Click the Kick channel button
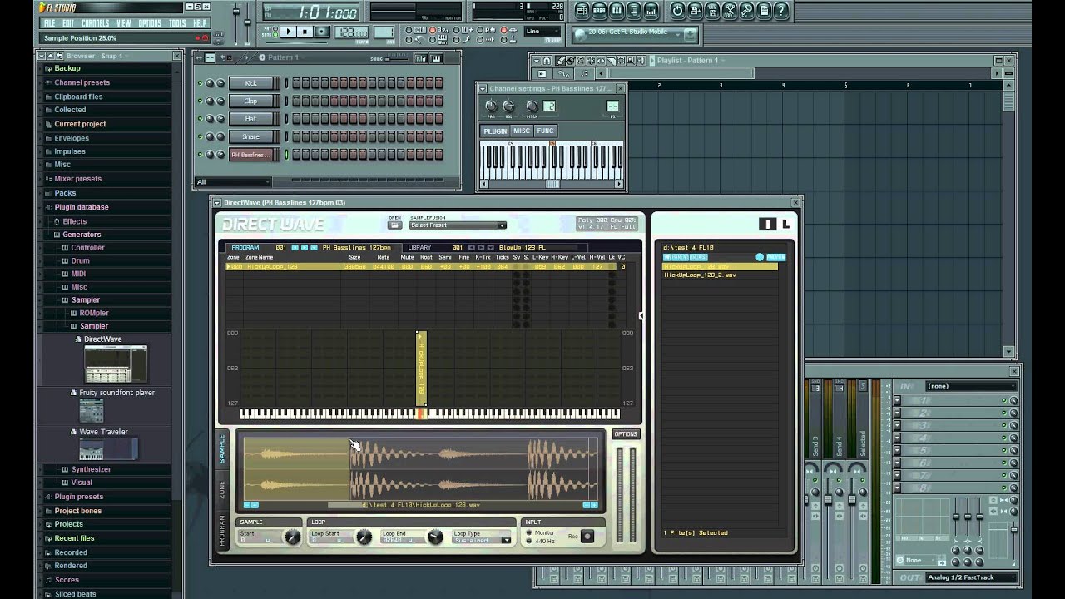This screenshot has height=599, width=1065. (250, 83)
